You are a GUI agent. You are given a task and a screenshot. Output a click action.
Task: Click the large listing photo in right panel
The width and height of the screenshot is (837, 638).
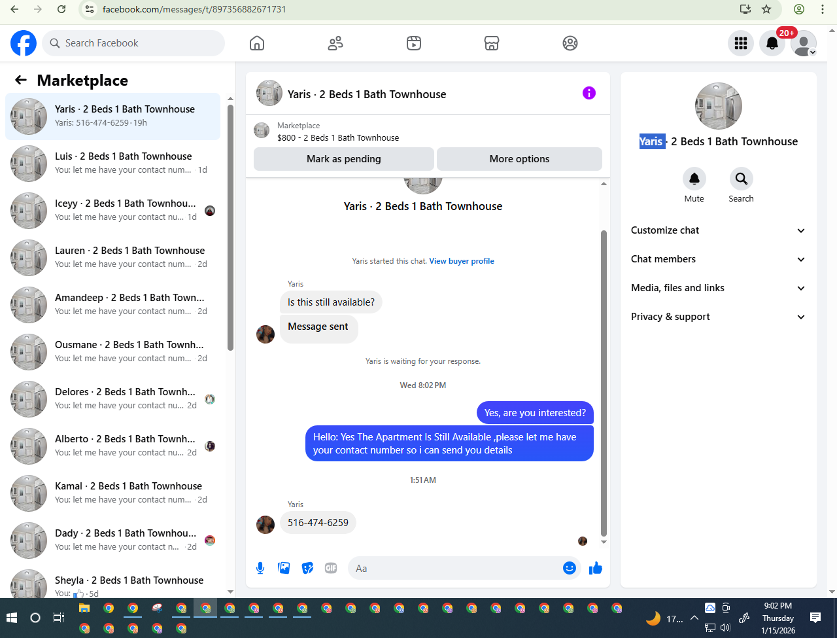[x=719, y=106]
